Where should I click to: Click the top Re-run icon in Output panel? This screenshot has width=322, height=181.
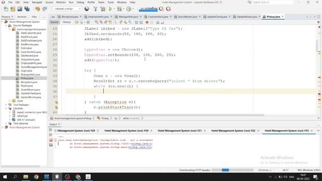pyautogui.click(x=50, y=130)
